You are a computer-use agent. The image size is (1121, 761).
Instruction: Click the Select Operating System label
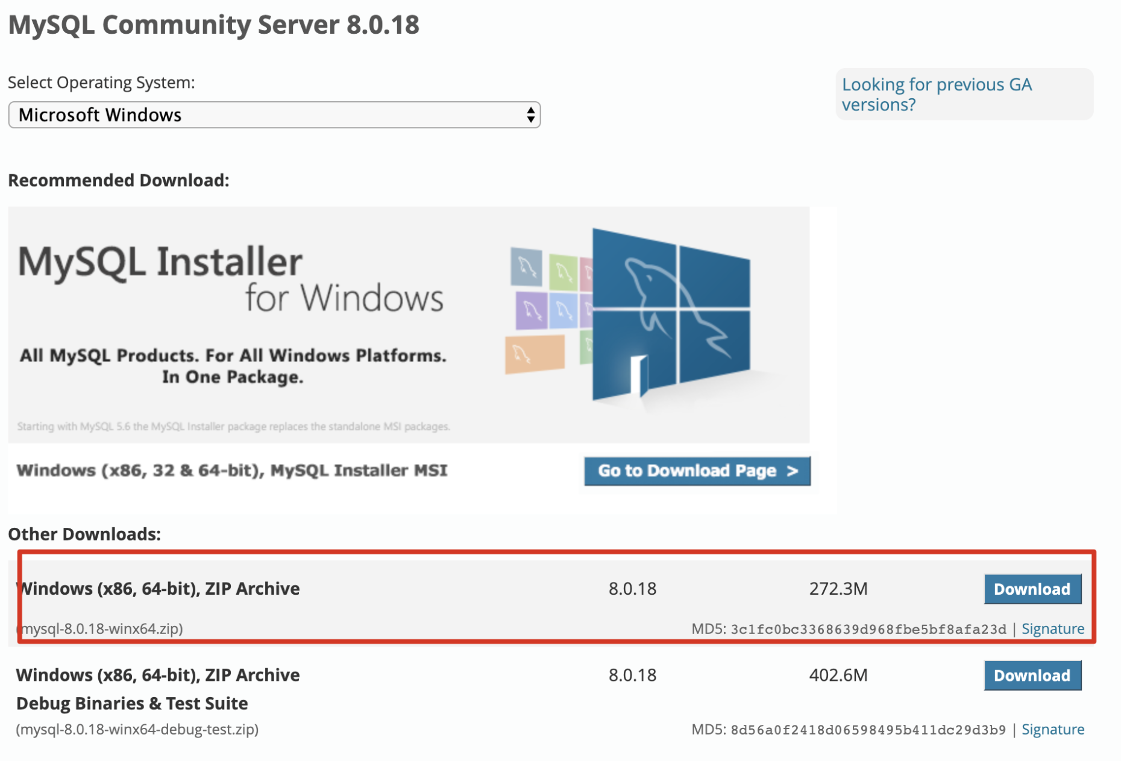(x=101, y=82)
